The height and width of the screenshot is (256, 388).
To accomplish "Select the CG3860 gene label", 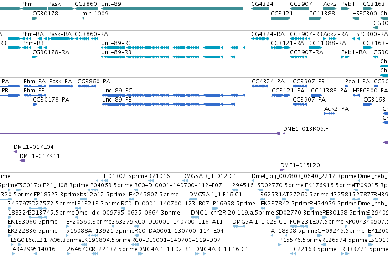I will (86, 4).
